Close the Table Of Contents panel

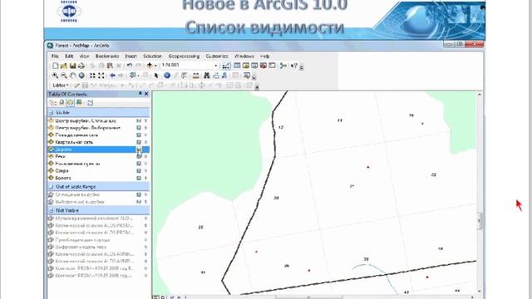(x=146, y=94)
